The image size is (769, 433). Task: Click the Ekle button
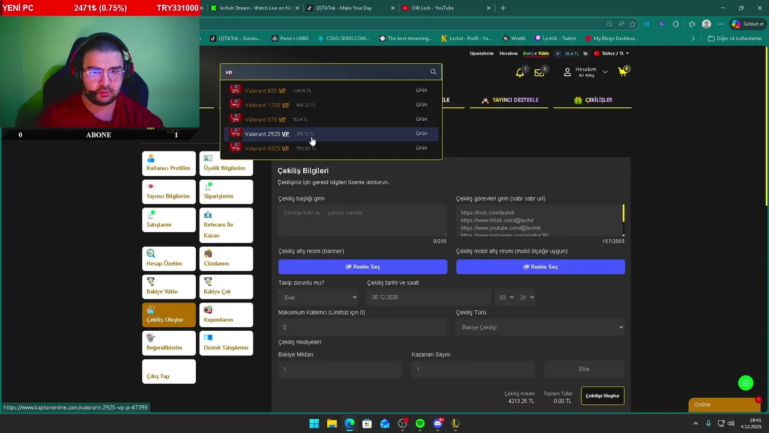click(x=584, y=369)
